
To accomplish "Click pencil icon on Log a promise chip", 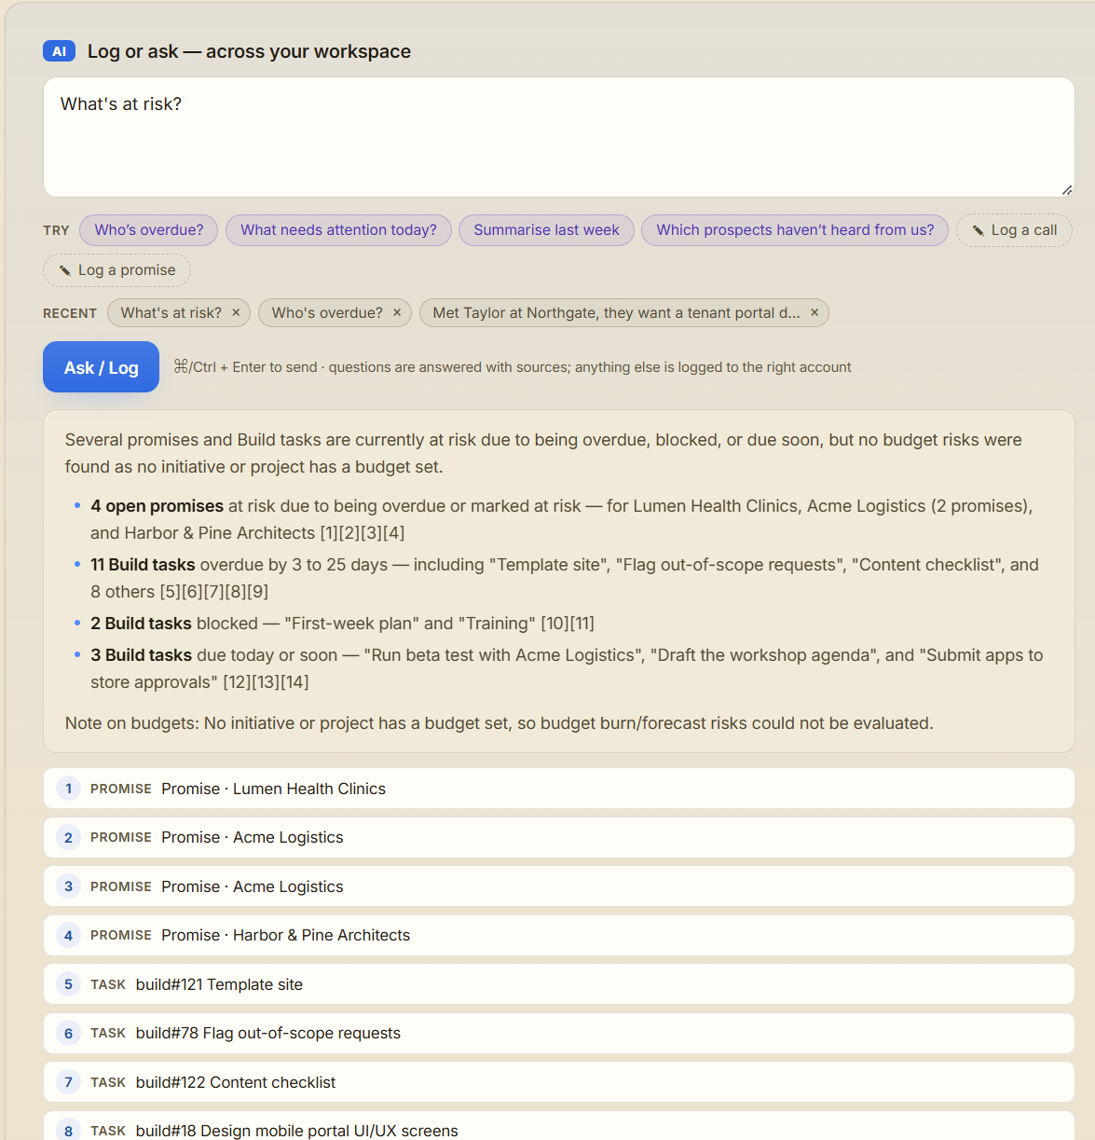I will [x=65, y=270].
